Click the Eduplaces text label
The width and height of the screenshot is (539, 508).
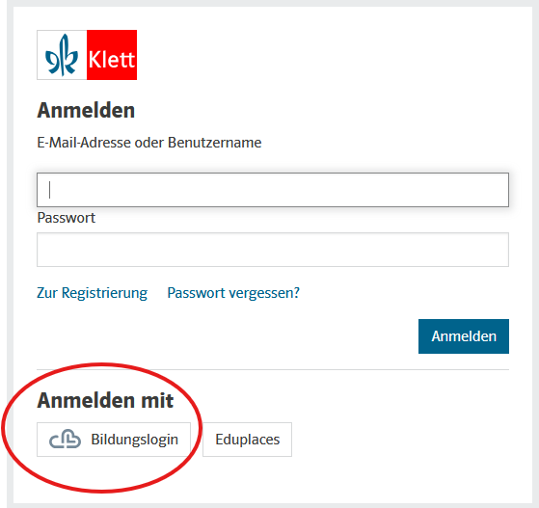tap(248, 440)
